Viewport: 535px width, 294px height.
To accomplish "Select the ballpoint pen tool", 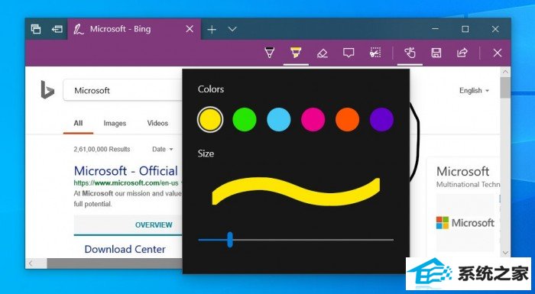I will (270, 53).
